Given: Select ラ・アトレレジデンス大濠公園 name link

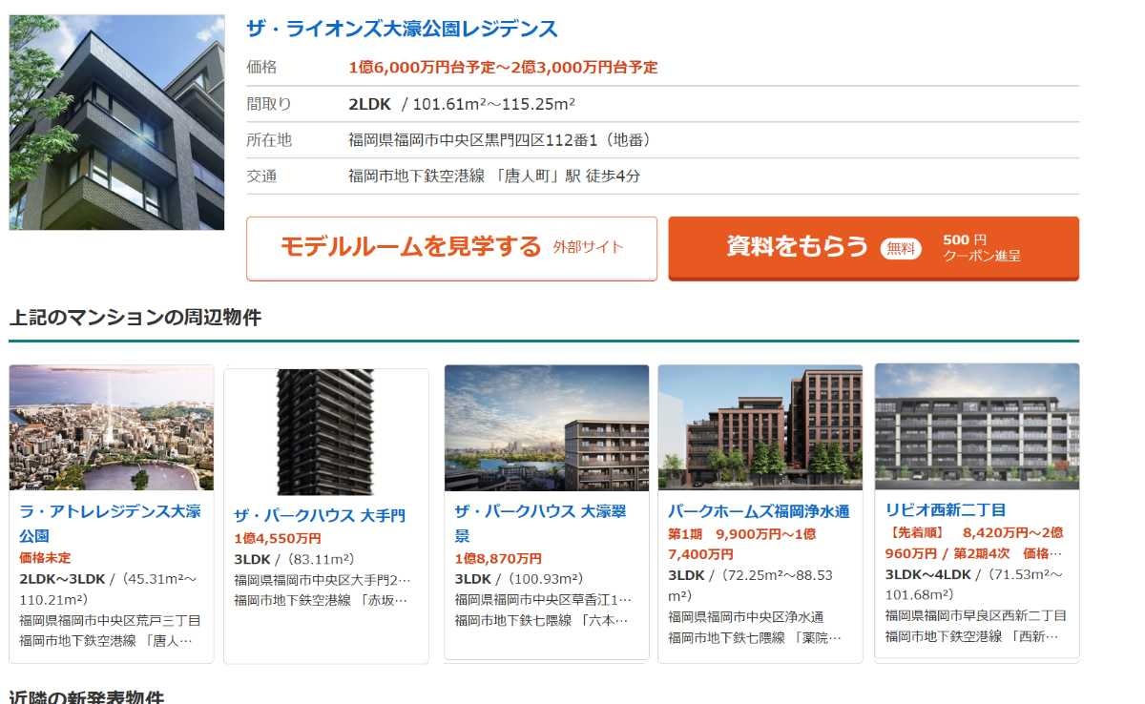Looking at the screenshot, I should pos(110,523).
